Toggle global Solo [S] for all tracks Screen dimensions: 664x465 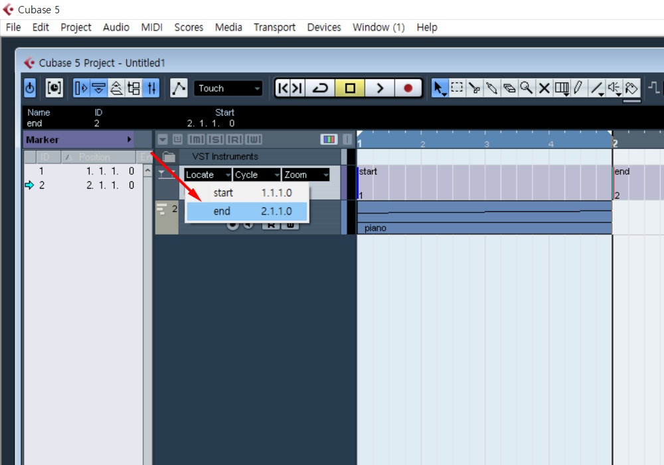pyautogui.click(x=215, y=139)
